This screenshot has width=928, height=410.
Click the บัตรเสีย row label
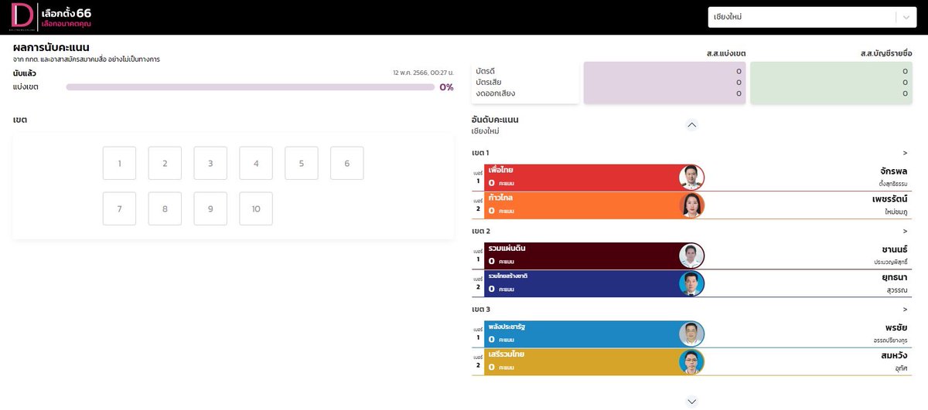tap(488, 82)
